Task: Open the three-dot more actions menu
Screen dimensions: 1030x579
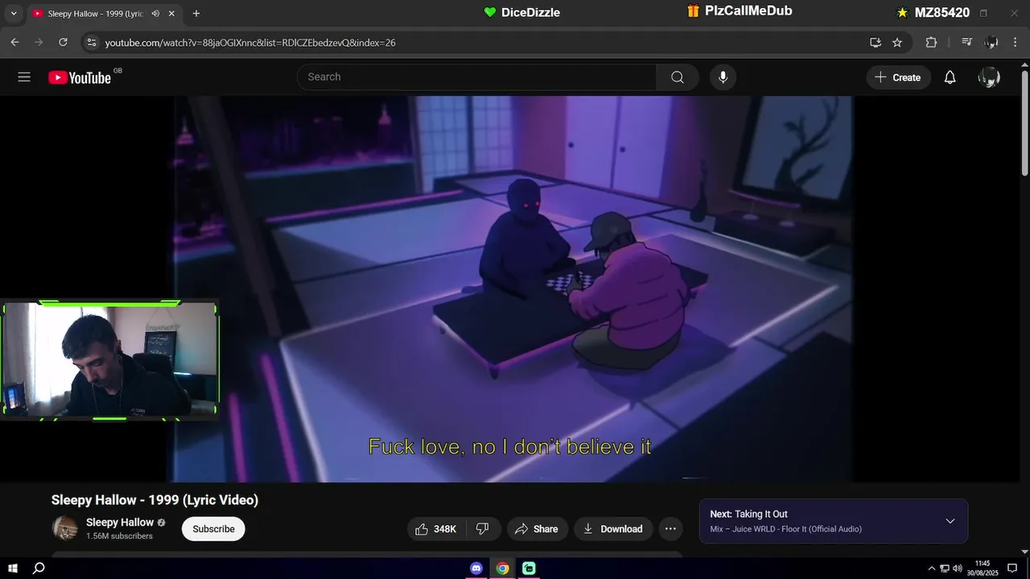Action: 670,529
